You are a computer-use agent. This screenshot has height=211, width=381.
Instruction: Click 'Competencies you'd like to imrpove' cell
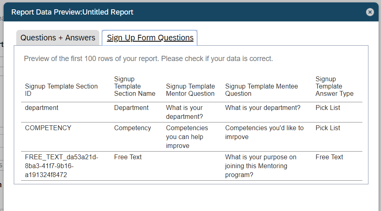264,132
